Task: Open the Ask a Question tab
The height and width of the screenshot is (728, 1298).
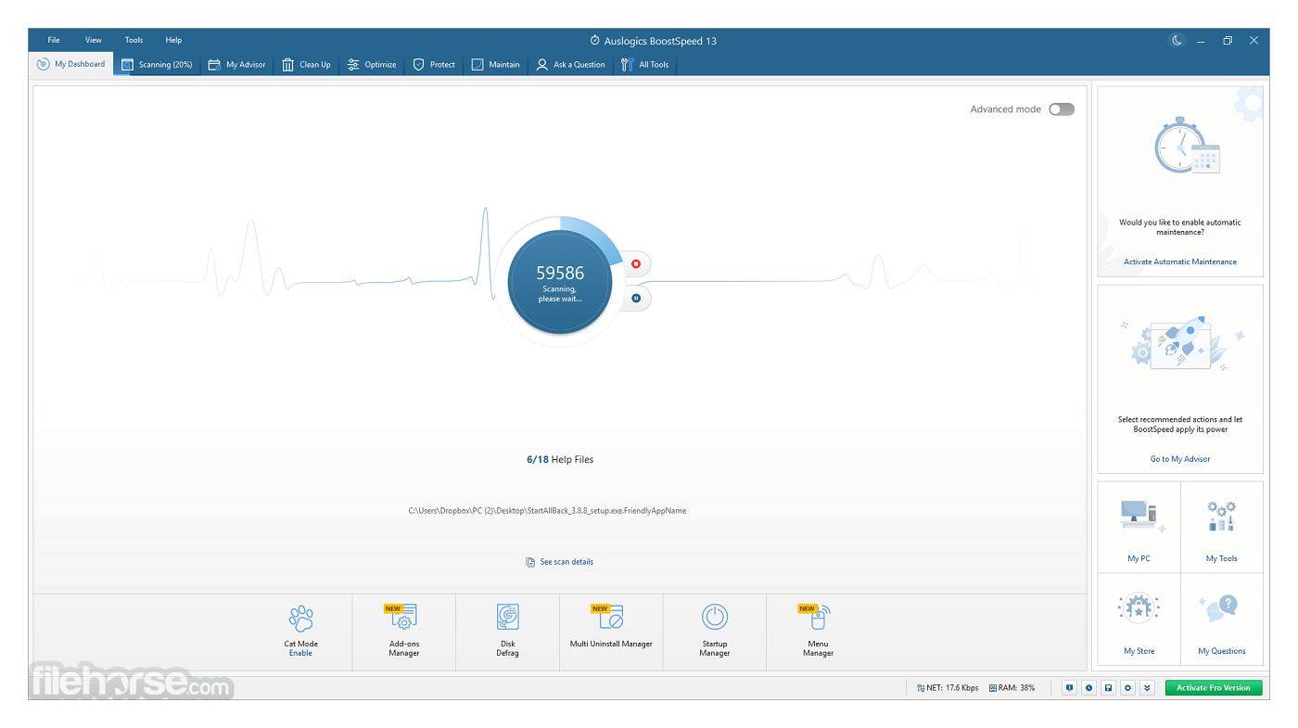Action: [570, 65]
